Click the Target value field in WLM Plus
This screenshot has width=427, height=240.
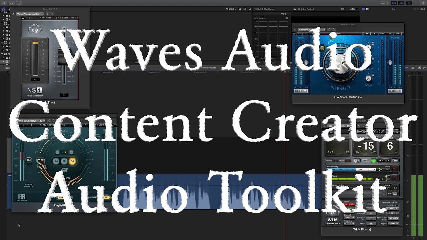[x=371, y=224]
